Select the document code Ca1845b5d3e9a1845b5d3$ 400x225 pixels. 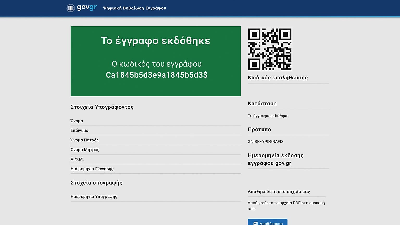pos(157,75)
